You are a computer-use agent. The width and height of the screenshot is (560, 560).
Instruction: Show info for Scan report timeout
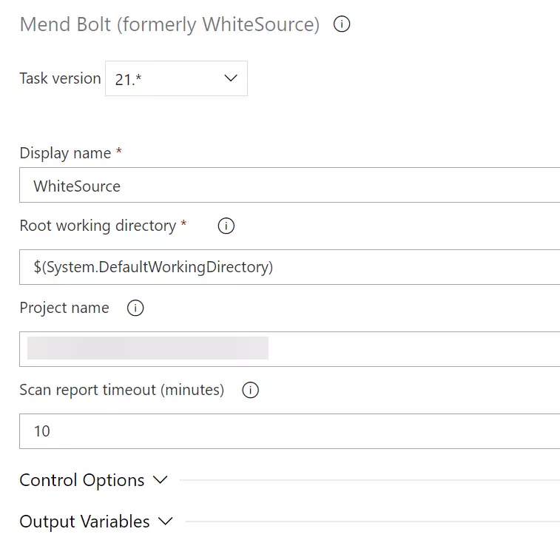[250, 390]
